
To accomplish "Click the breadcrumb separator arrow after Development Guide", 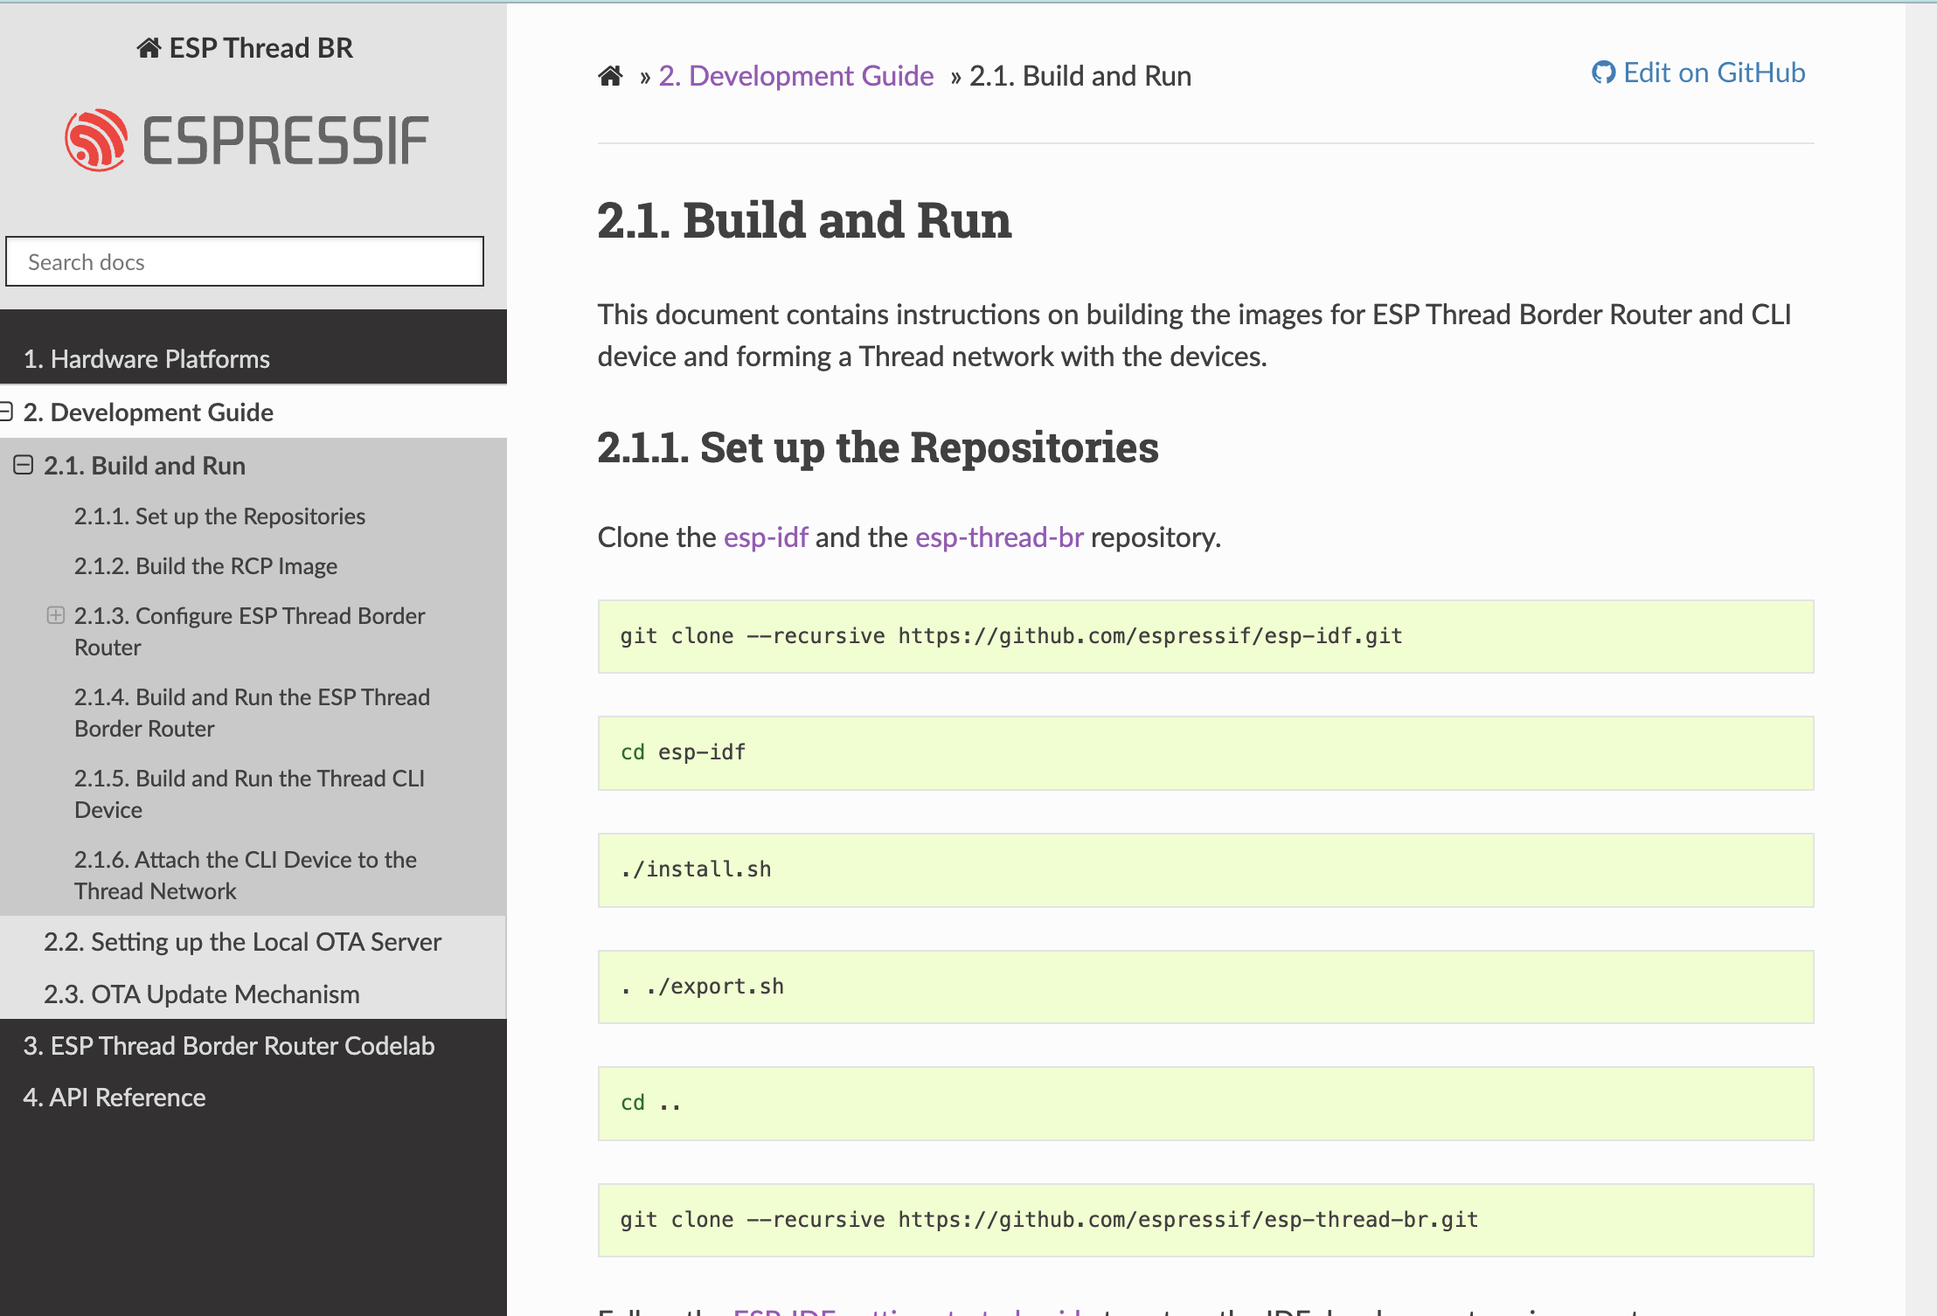I will (x=955, y=76).
